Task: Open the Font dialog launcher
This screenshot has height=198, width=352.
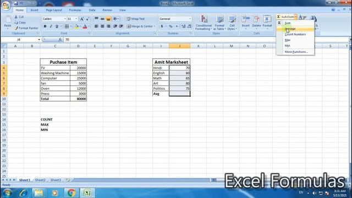Action: [89, 33]
